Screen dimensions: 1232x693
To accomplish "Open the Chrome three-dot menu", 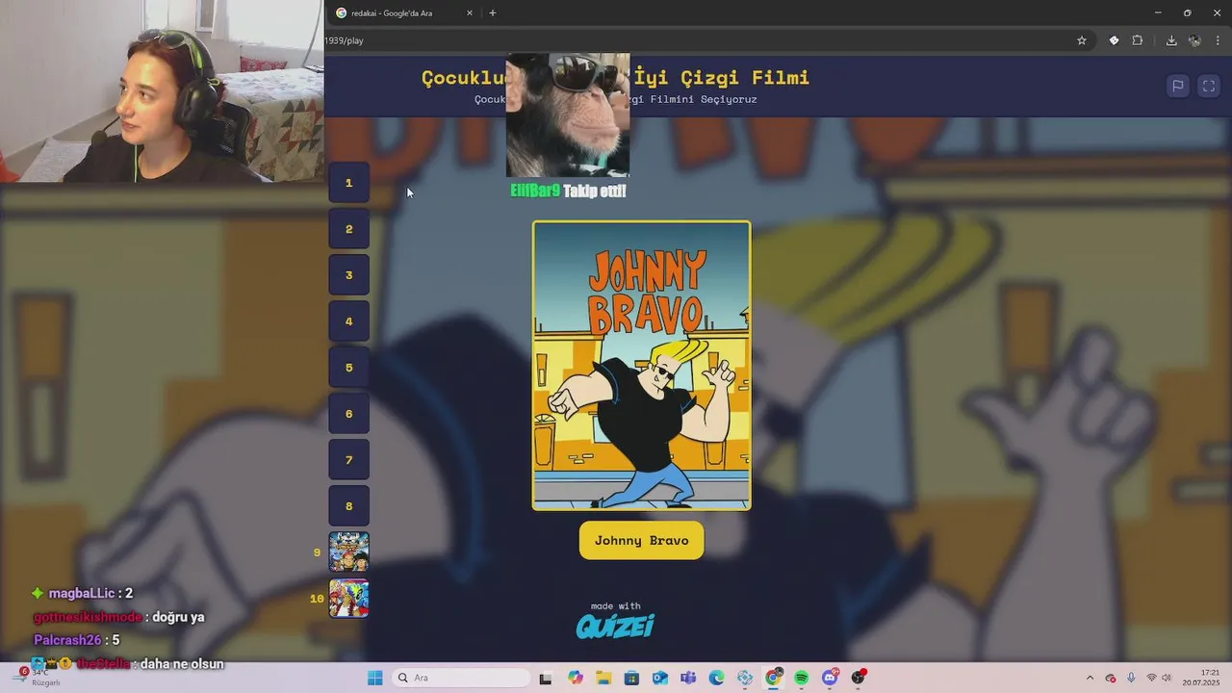I will [1218, 40].
